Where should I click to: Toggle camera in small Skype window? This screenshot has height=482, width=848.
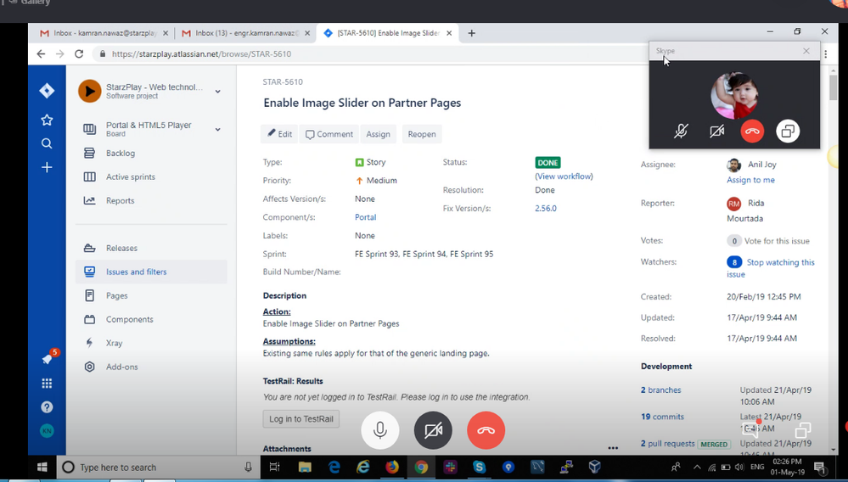717,132
